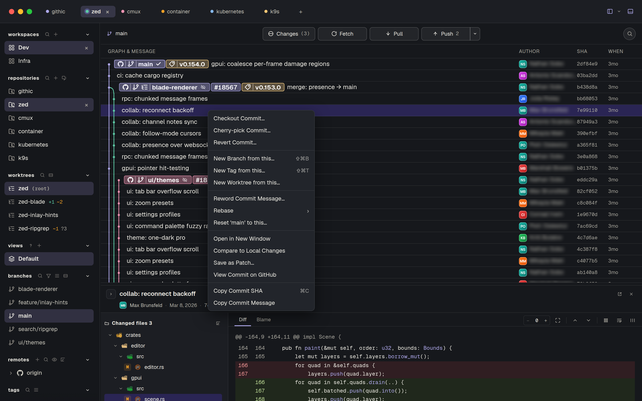Toggle the eye icon in remotes header
The height and width of the screenshot is (401, 642).
coord(54,360)
